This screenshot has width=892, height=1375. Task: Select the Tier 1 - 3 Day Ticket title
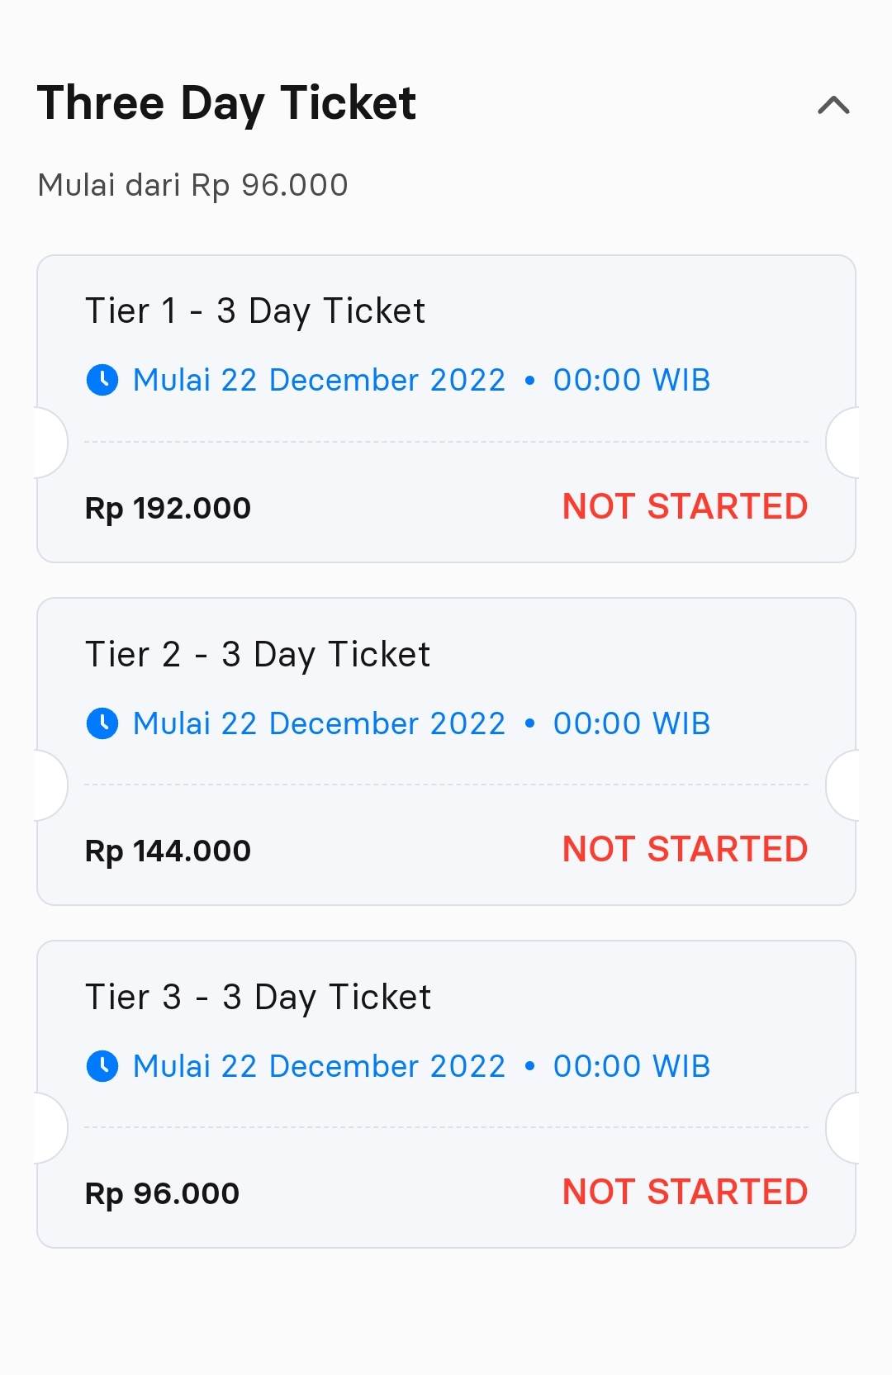(255, 311)
